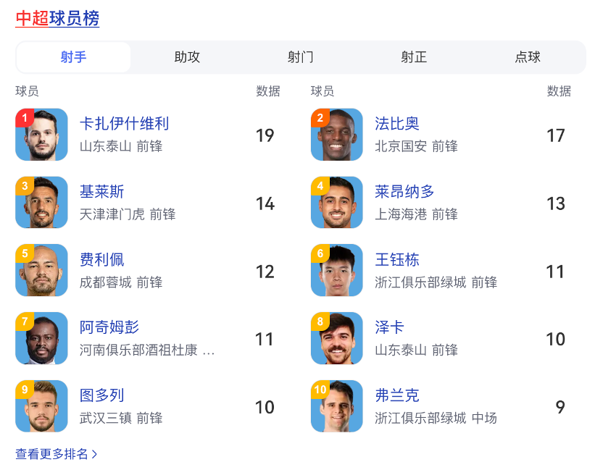Viewport: 603px width, 462px height.
Task: Switch to the 射门 tab
Action: [300, 57]
